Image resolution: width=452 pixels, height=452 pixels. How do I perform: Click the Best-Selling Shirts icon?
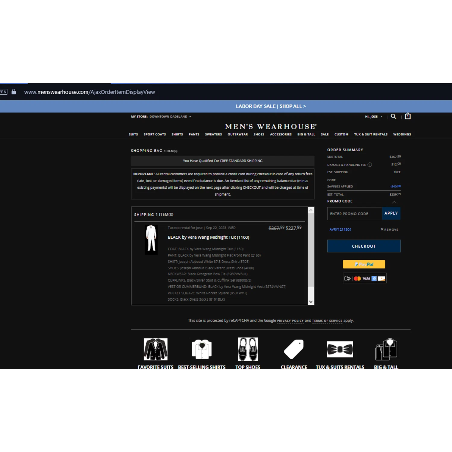coord(202,349)
